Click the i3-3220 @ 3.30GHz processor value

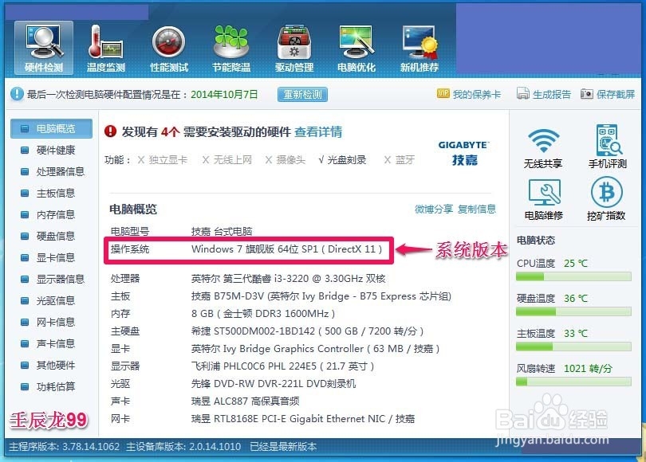[x=288, y=279]
